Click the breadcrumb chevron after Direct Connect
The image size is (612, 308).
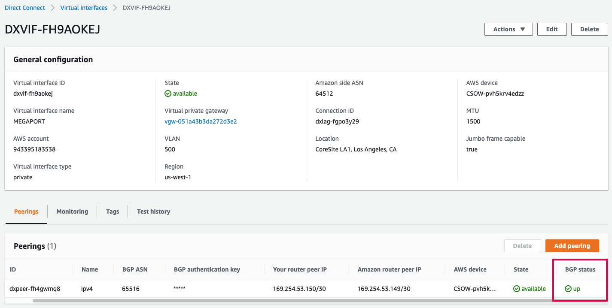52,7
